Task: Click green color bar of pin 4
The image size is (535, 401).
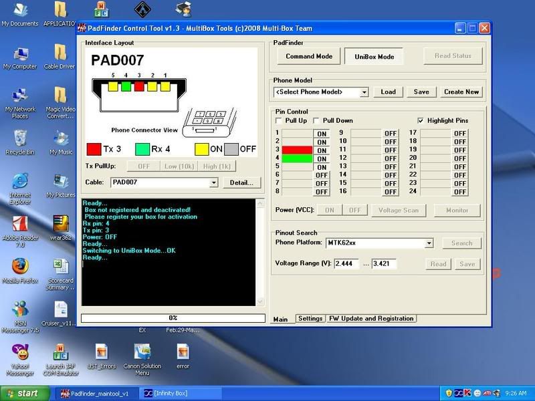Action: tap(297, 158)
